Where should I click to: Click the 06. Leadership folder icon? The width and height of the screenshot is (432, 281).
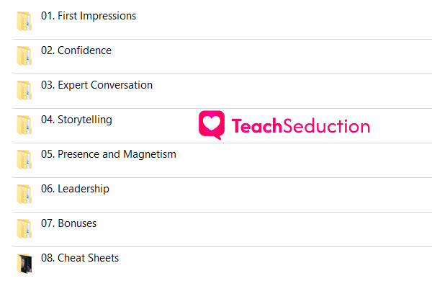pos(24,194)
